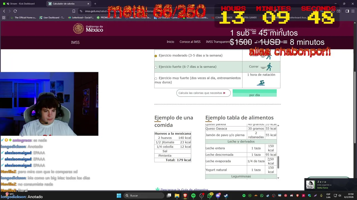Open WhatsApp from the taskbar

210,196
